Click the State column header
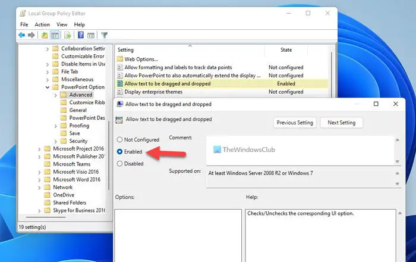 click(286, 49)
